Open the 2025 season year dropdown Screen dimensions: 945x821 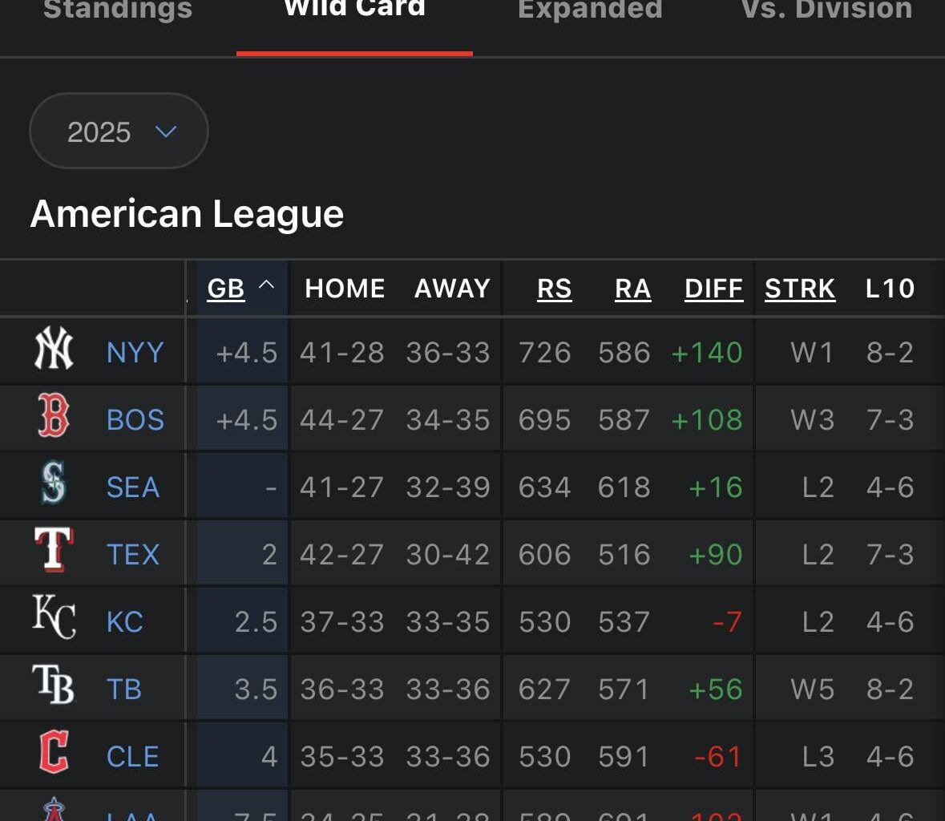pos(119,131)
